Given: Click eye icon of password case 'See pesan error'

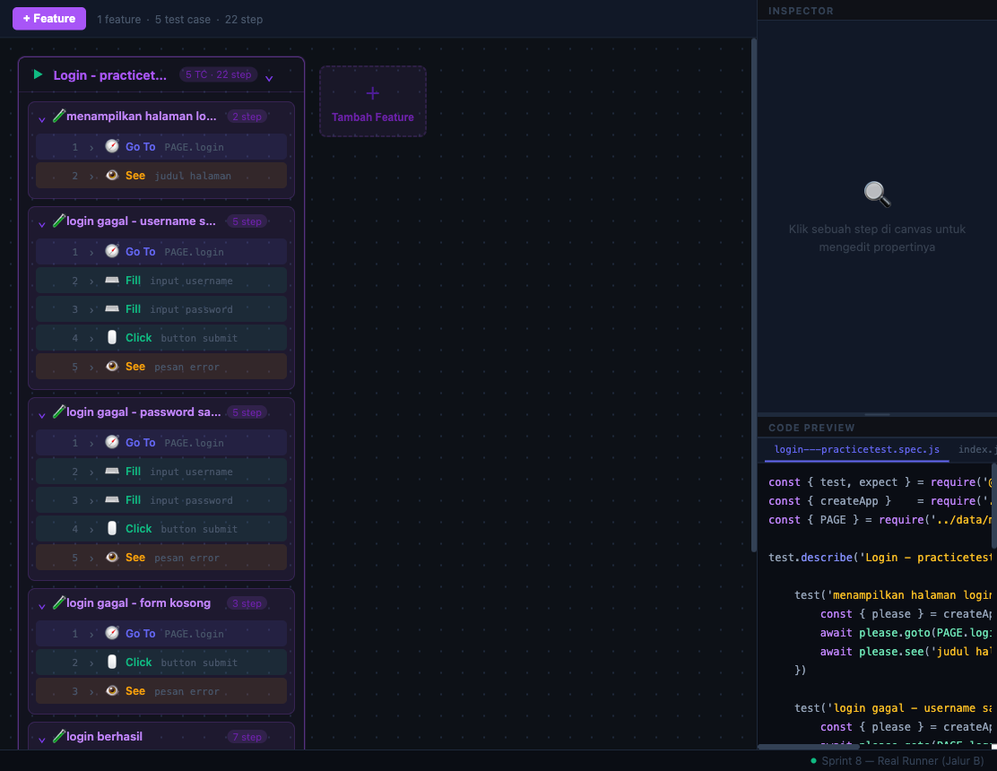Looking at the screenshot, I should pyautogui.click(x=112, y=557).
